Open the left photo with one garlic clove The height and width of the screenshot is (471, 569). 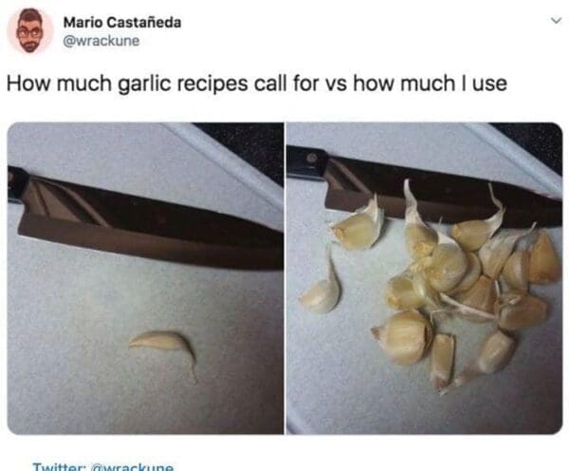tap(145, 278)
